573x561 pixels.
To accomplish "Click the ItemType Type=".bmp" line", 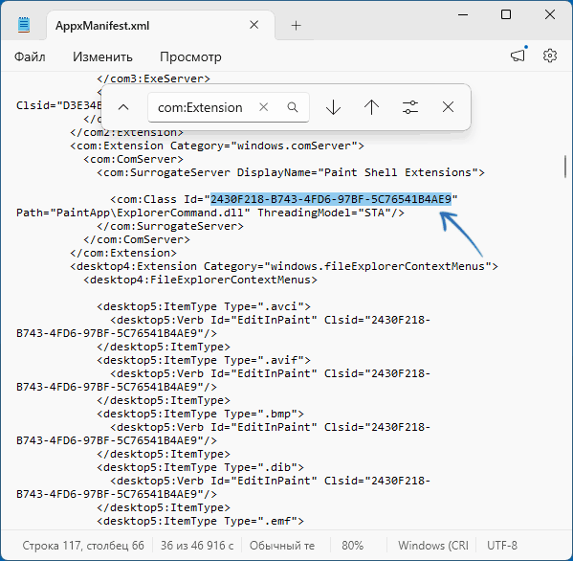I will pyautogui.click(x=200, y=414).
